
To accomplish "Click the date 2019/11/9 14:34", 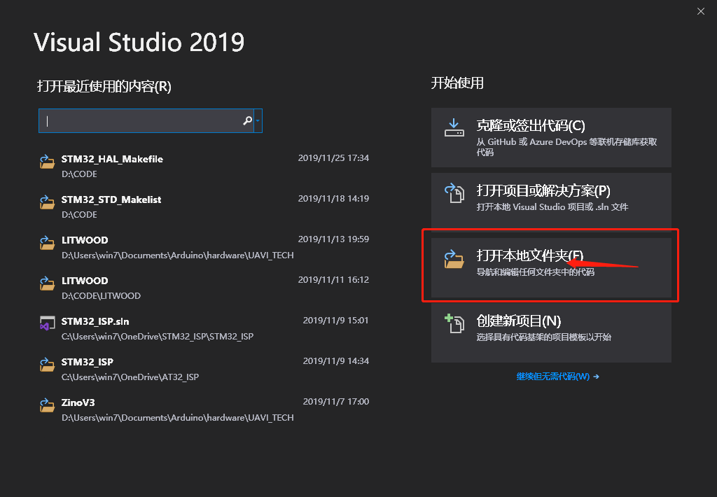I will click(335, 360).
